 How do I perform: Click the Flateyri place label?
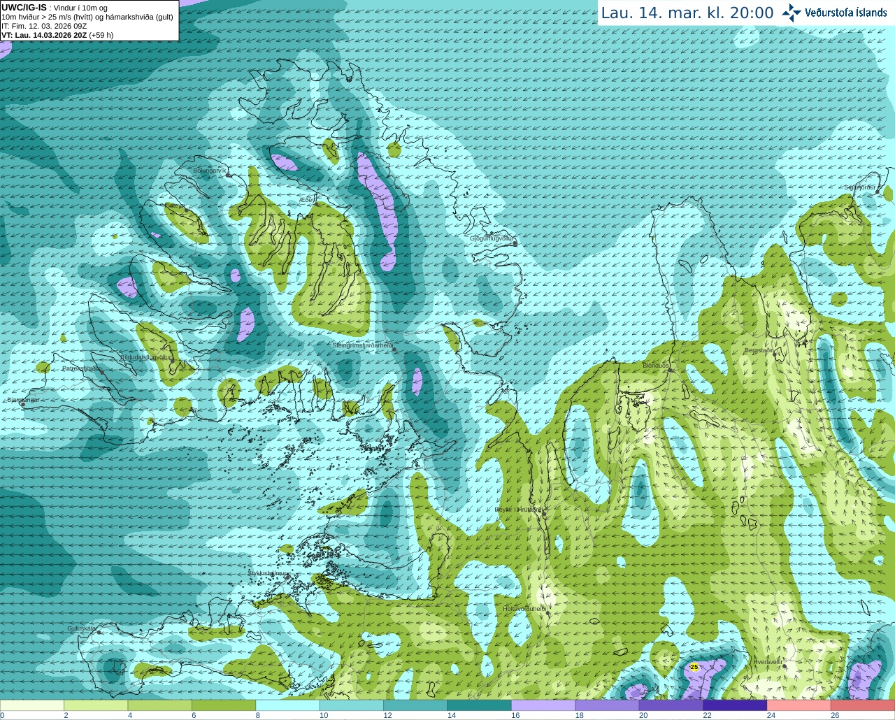click(175, 206)
